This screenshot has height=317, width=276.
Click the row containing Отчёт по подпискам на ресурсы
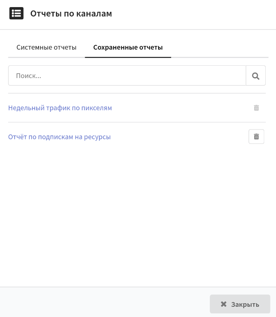click(x=137, y=137)
